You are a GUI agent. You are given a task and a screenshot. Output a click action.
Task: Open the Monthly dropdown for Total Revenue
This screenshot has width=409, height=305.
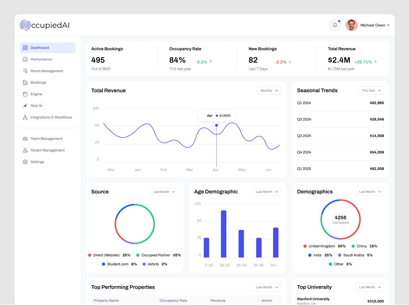point(269,91)
